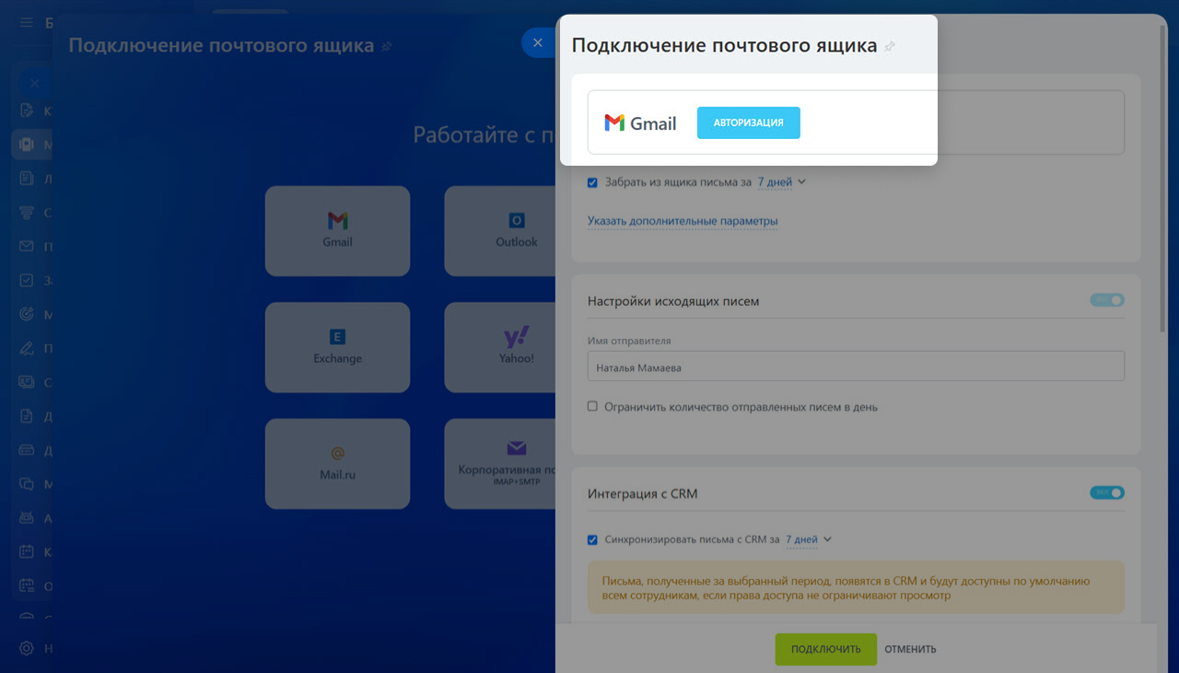Close the slider with the blue X tab

coord(537,43)
